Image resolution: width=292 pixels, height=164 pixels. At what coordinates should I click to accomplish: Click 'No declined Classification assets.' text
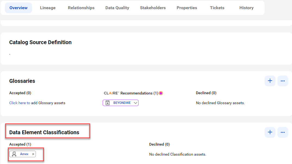[x=178, y=154]
